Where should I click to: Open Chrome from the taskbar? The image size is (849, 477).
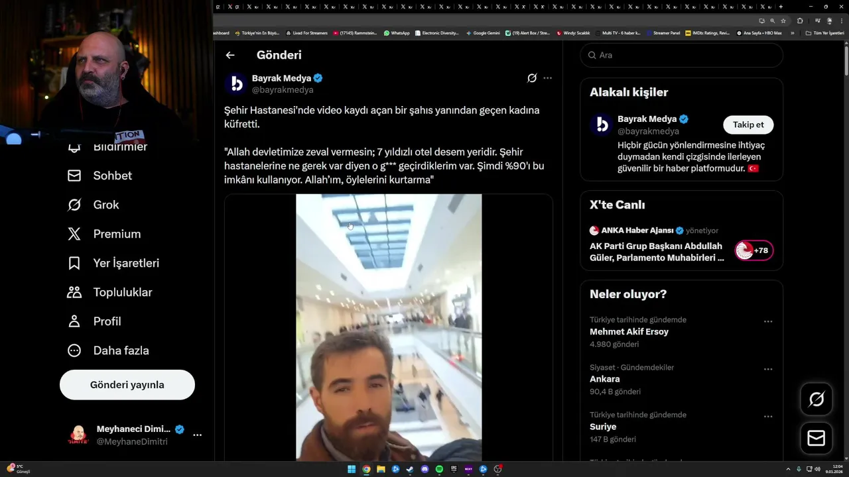(366, 469)
